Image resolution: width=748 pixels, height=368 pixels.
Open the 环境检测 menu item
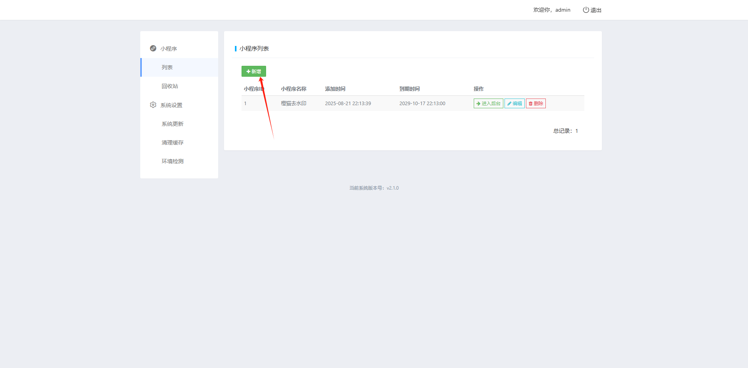tap(173, 161)
